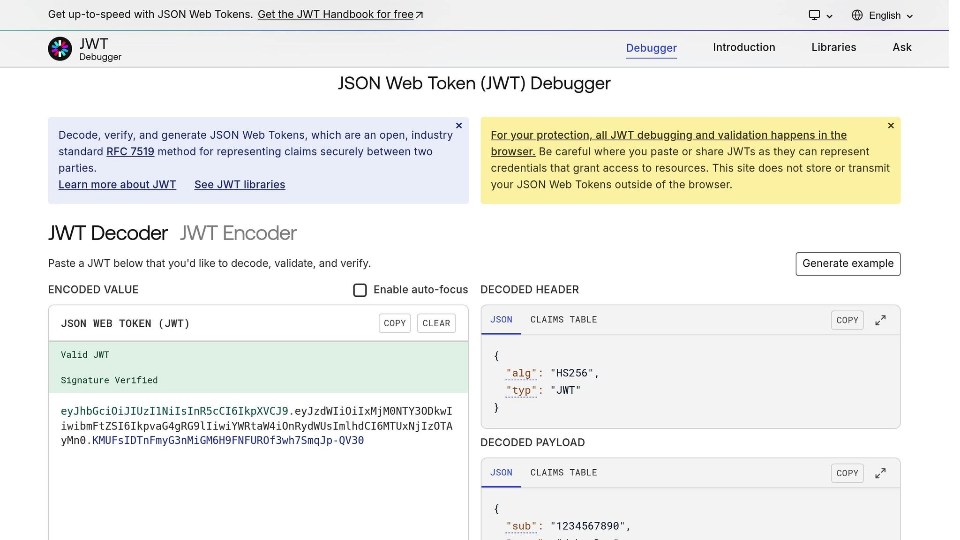The image size is (960, 540).
Task: Open the display theme selector icon
Action: pos(814,15)
